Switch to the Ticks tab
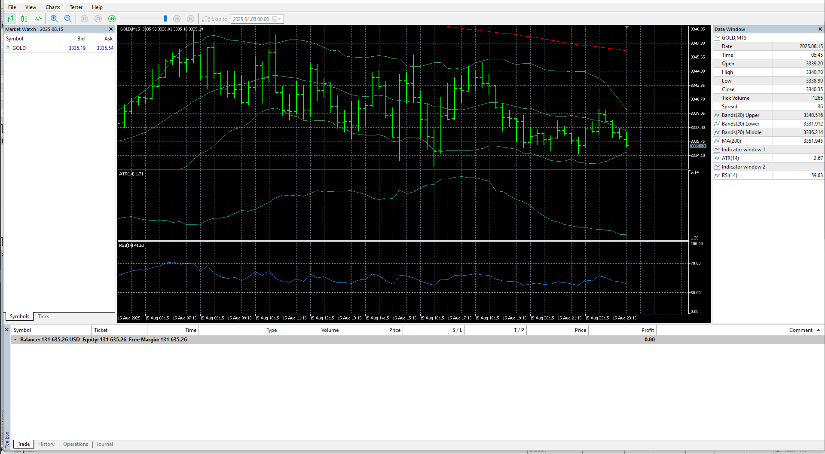 point(43,316)
